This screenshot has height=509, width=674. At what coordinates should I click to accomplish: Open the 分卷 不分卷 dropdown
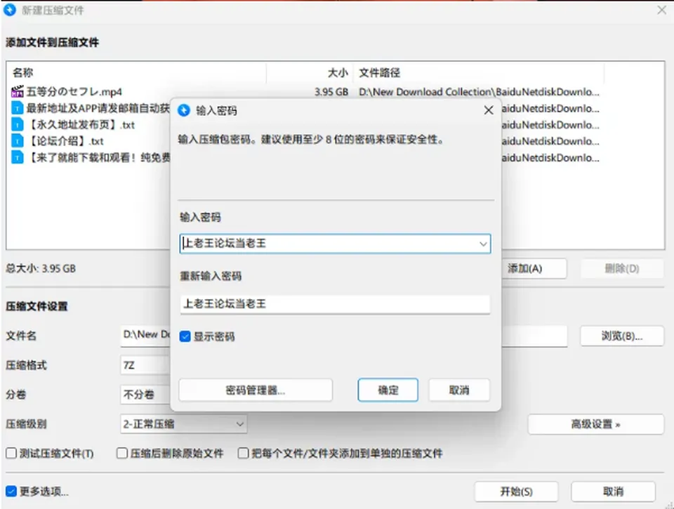point(145,395)
